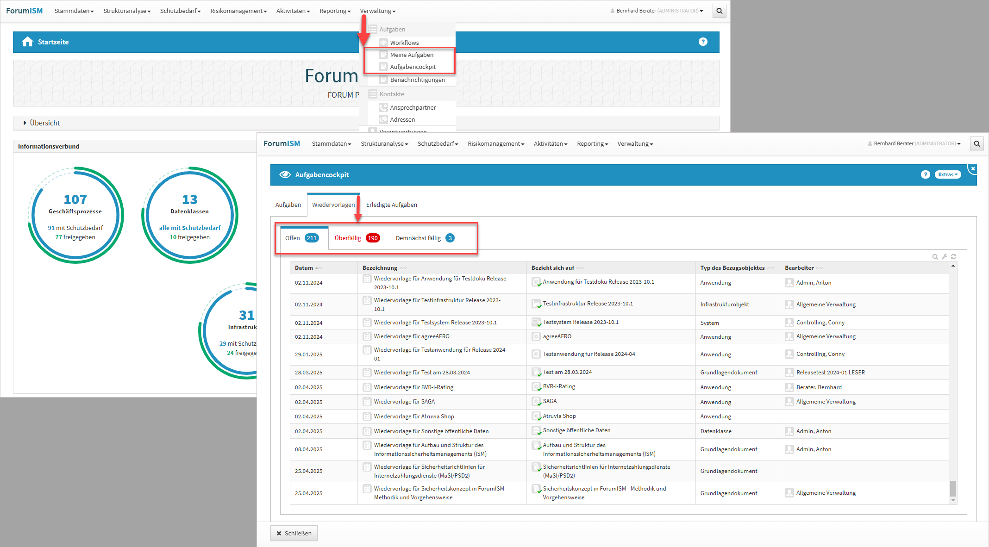Click the table vertical scrollbar thumb
Image resolution: width=989 pixels, height=547 pixels.
click(953, 488)
